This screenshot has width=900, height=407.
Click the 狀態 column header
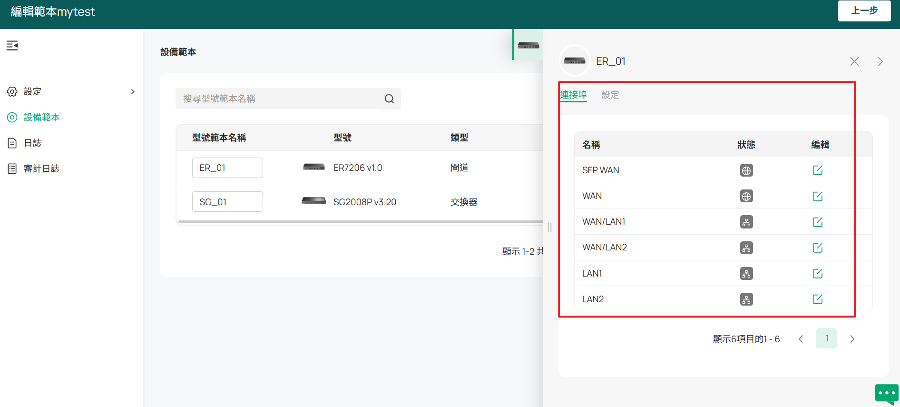click(746, 145)
